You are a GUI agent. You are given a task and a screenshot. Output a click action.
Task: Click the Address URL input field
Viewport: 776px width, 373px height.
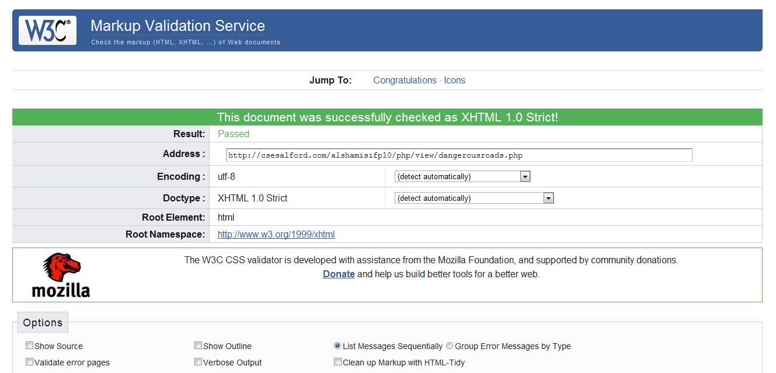pyautogui.click(x=459, y=155)
